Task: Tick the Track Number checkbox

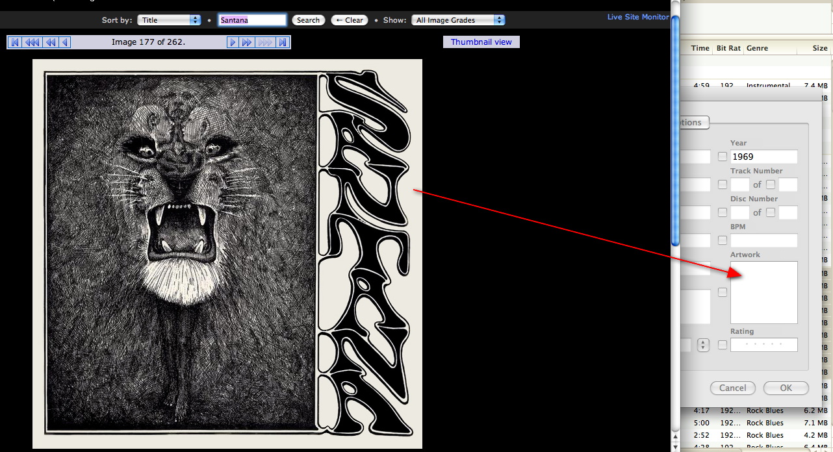Action: coord(723,184)
